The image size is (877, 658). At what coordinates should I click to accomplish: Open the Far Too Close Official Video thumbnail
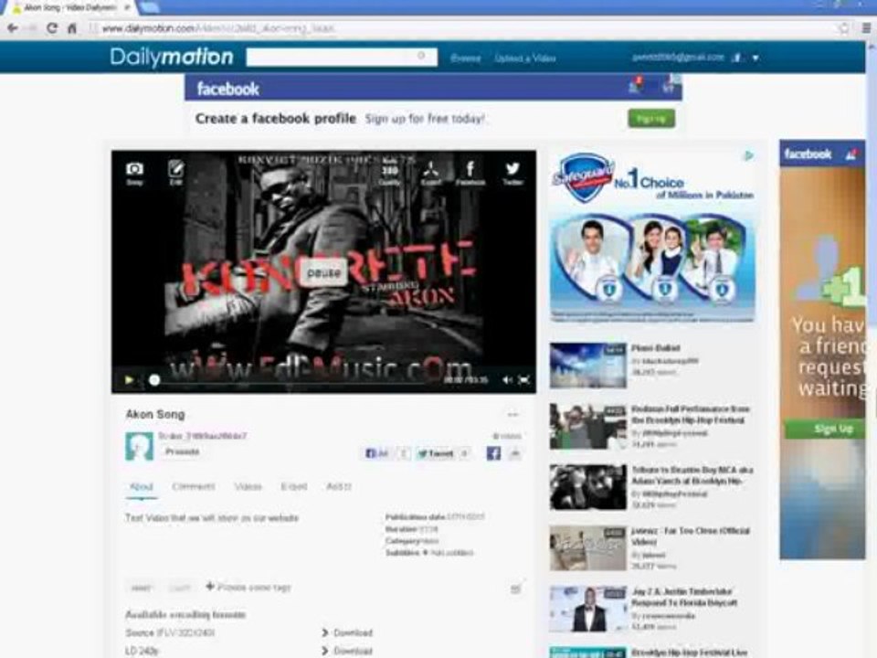point(587,548)
